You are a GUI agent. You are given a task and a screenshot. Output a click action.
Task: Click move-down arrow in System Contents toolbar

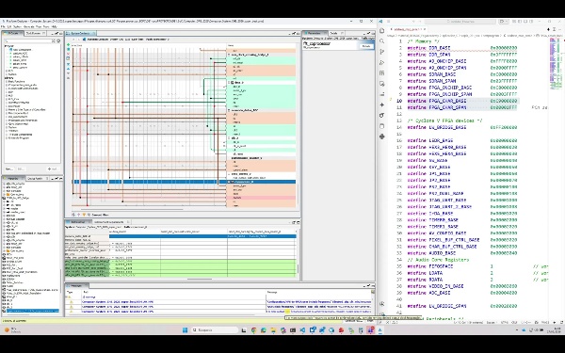coord(68,73)
